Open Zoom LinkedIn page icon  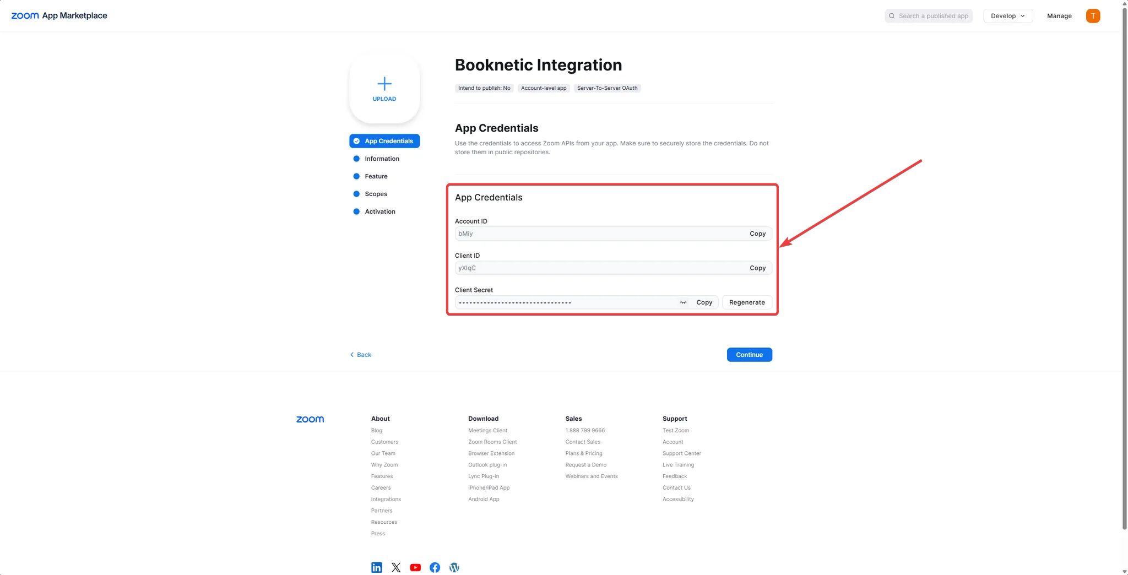(377, 567)
